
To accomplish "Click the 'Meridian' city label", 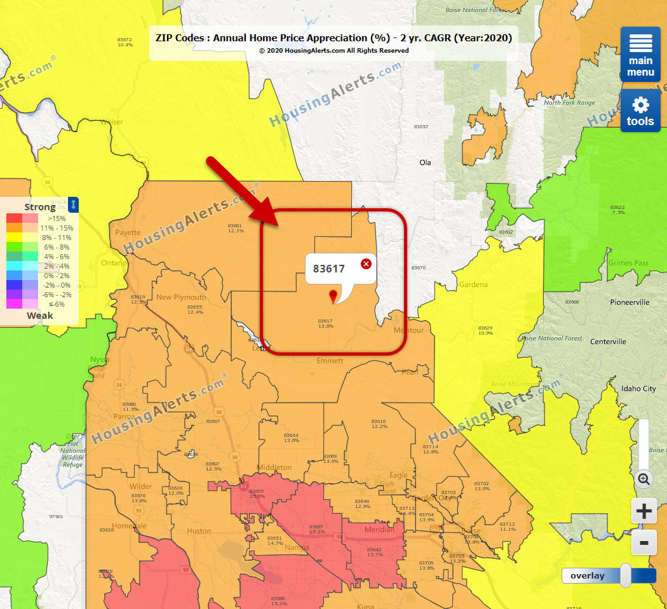I will click(x=379, y=530).
